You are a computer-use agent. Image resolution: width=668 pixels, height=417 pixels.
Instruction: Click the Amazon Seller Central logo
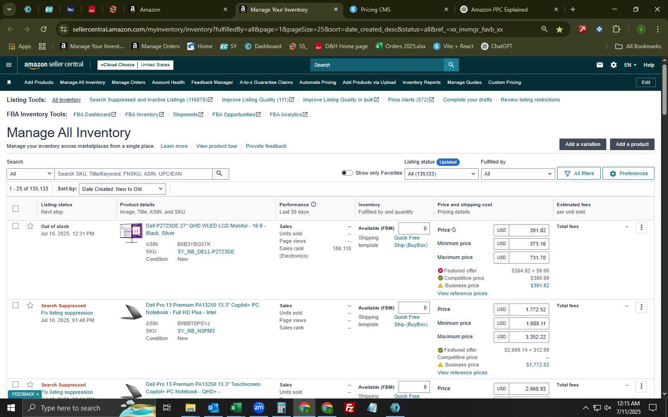tap(54, 65)
